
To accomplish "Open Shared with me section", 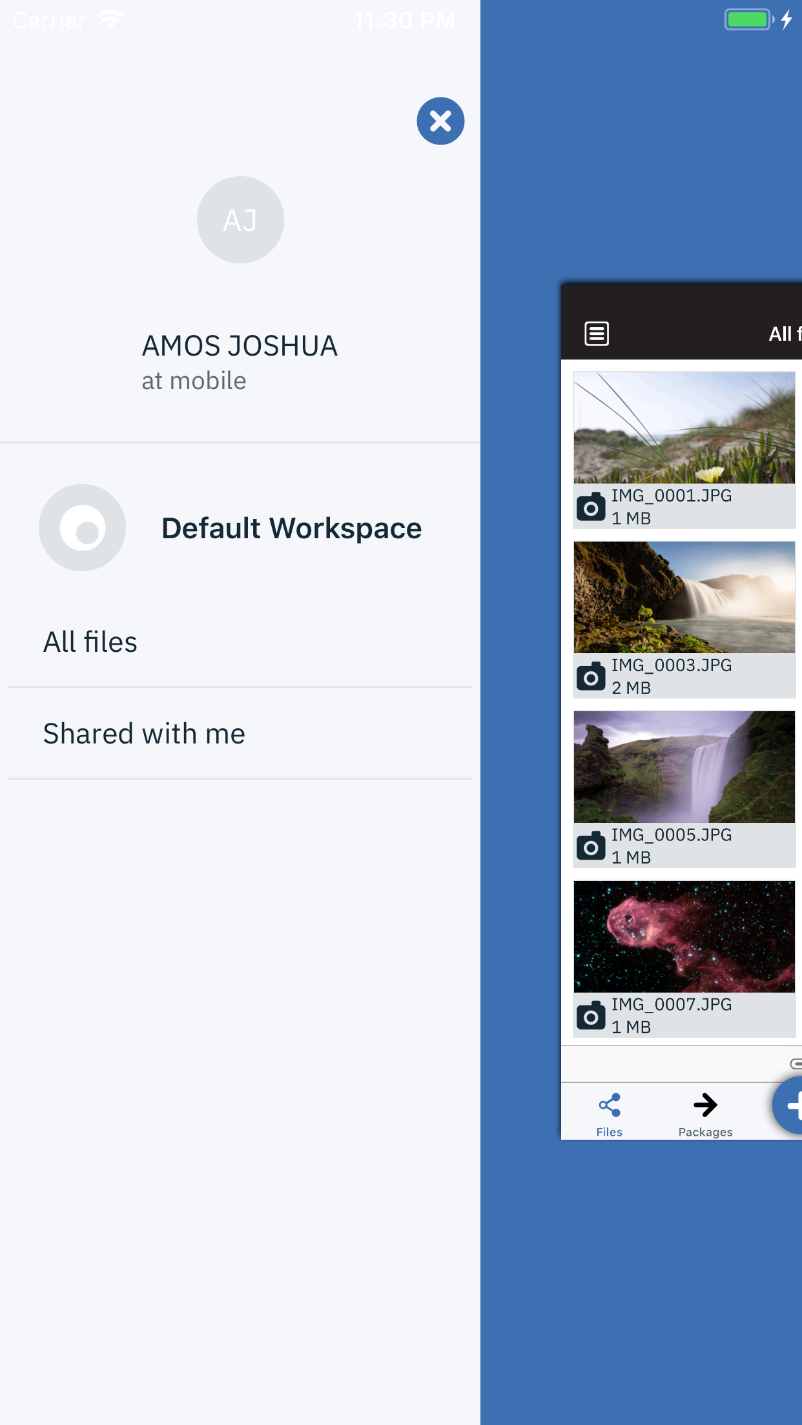I will 144,734.
